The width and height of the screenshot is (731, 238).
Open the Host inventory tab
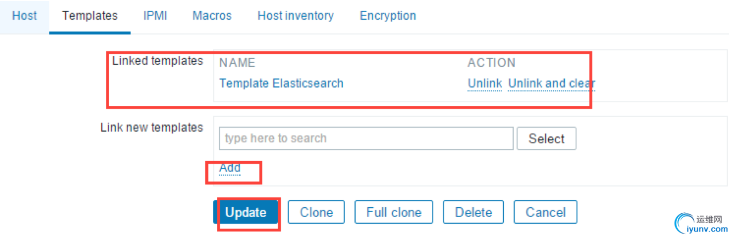295,16
